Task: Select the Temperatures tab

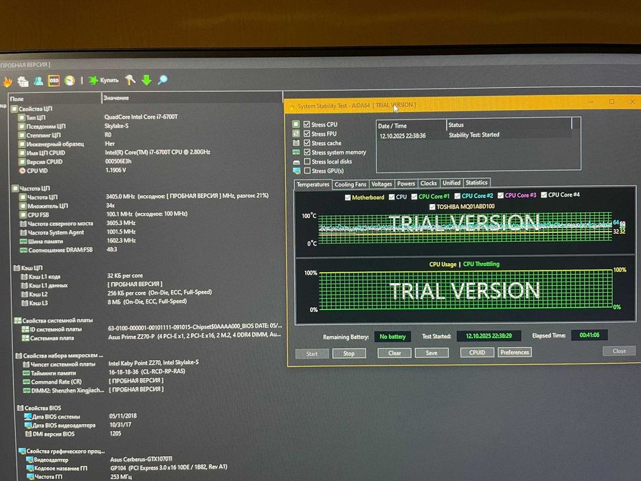Action: (x=313, y=185)
